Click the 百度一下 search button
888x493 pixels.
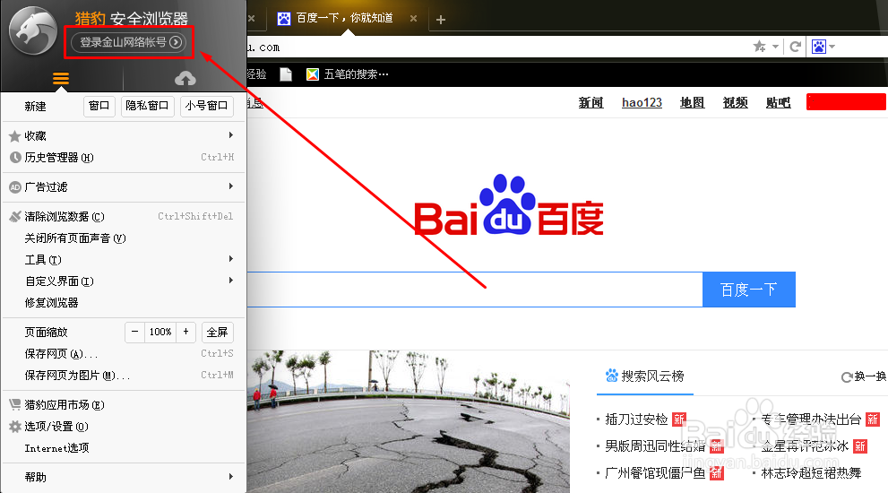pos(749,290)
